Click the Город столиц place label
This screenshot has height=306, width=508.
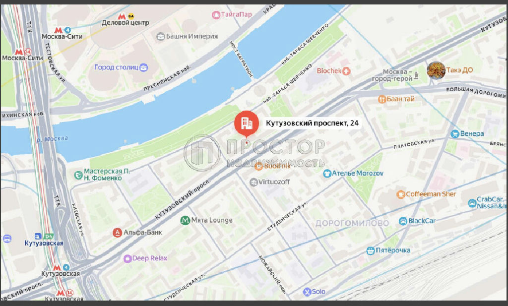116,67
